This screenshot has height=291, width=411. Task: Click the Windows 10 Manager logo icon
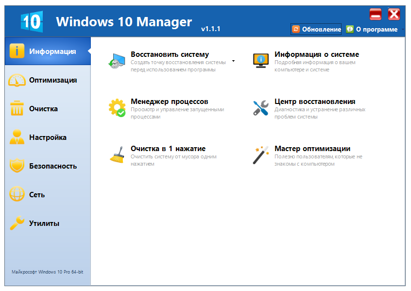(x=32, y=21)
